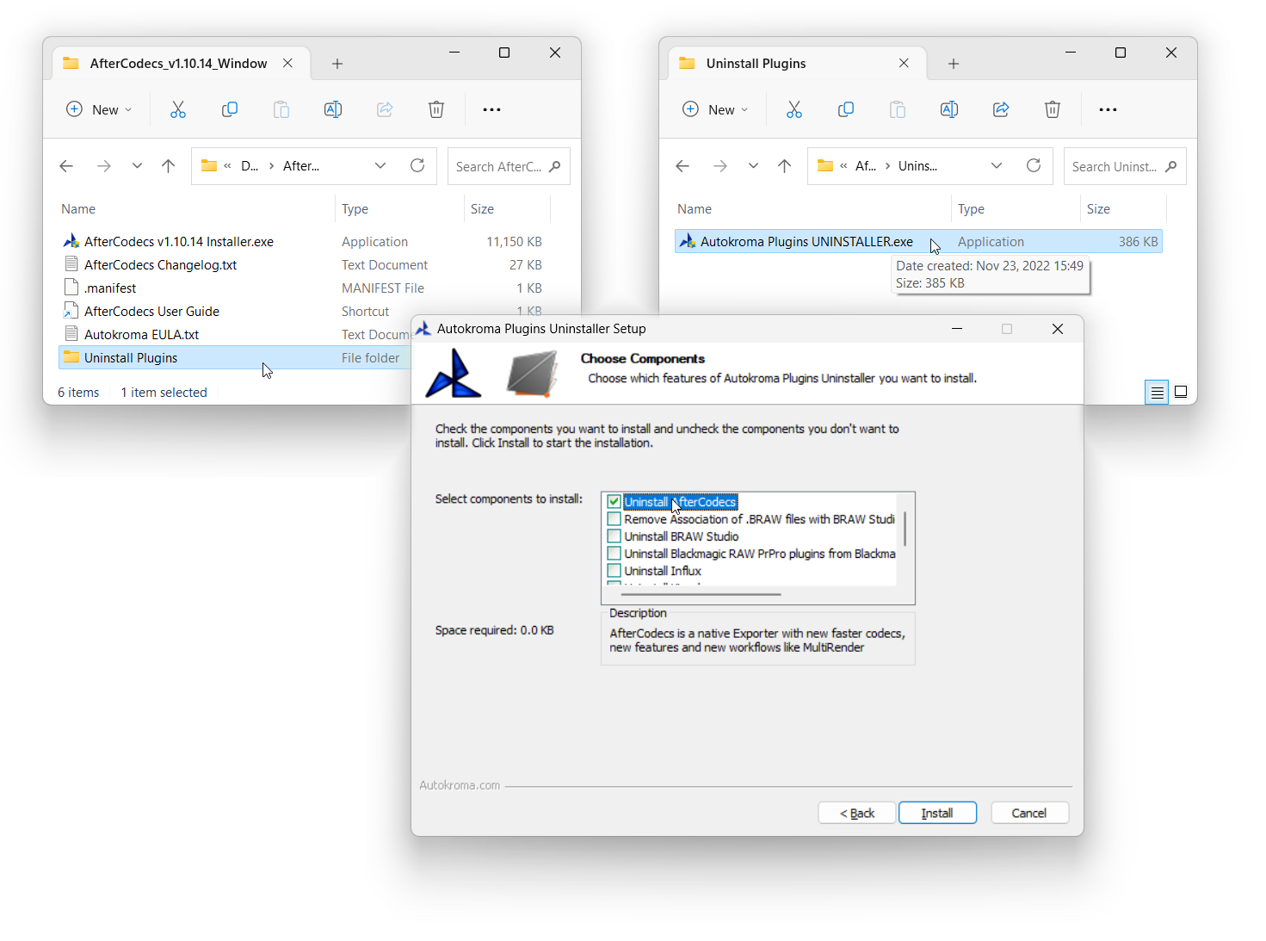Screen dimensions: 1266x941
Task: Expand recent locations chevron in AfterCodecs window
Action: point(137,166)
